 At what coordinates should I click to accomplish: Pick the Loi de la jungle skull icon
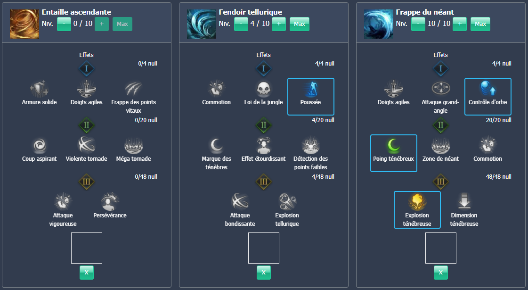(x=263, y=89)
